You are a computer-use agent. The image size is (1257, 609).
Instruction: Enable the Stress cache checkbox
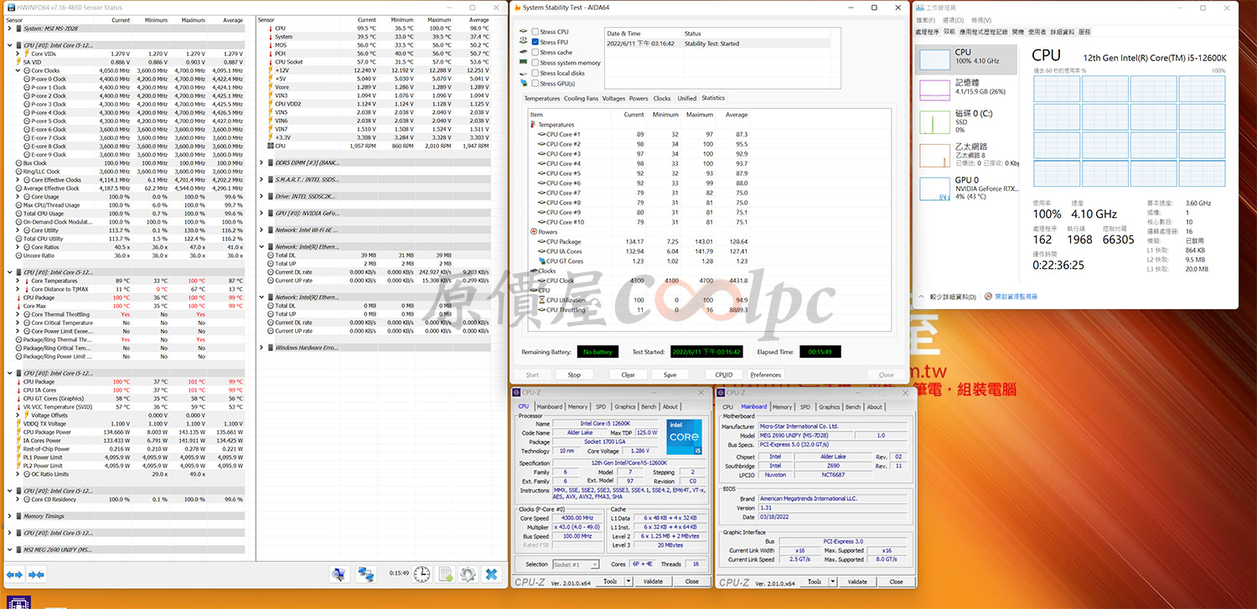point(535,52)
